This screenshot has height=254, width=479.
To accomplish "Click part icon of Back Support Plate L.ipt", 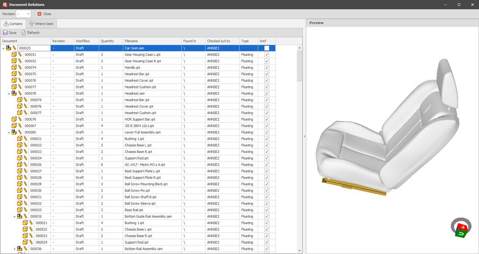I will pyautogui.click(x=20, y=171).
